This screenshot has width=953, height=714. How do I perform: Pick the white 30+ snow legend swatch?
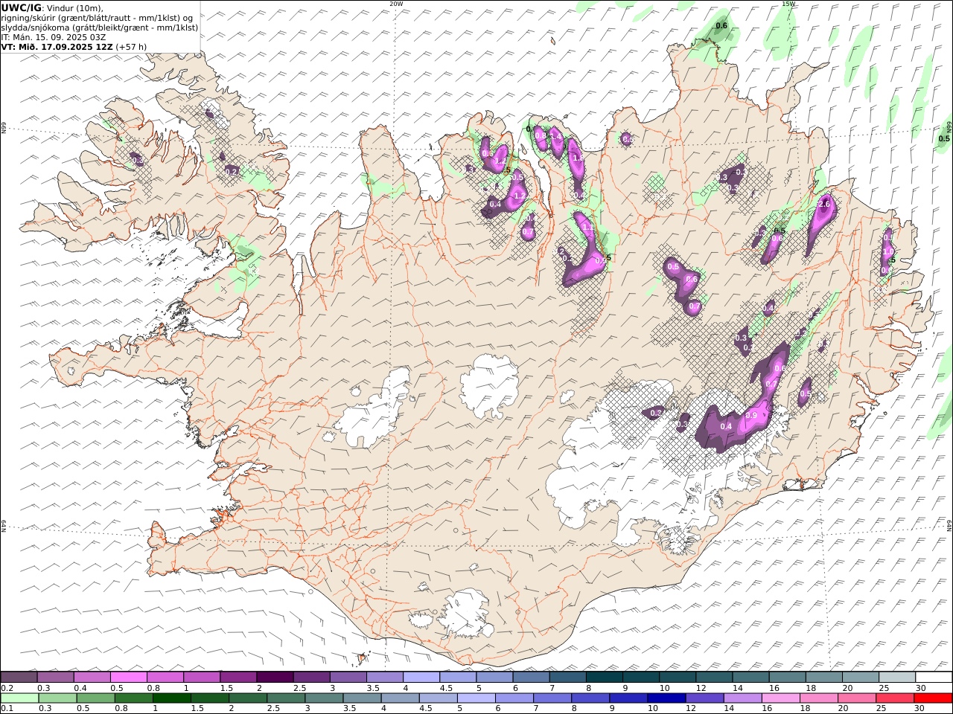coord(933,678)
